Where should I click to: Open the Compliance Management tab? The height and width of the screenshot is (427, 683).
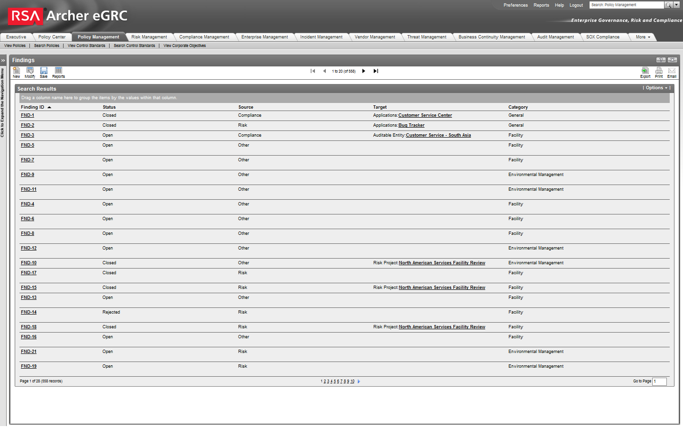point(204,37)
